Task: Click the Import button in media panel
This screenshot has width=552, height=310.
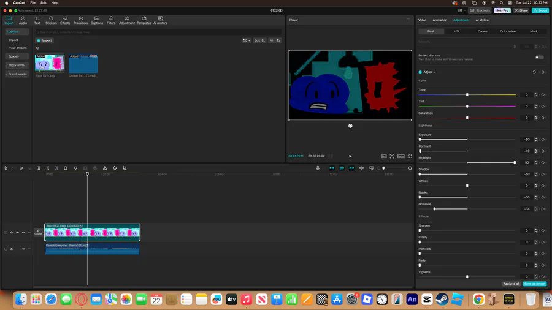Action: coord(44,40)
